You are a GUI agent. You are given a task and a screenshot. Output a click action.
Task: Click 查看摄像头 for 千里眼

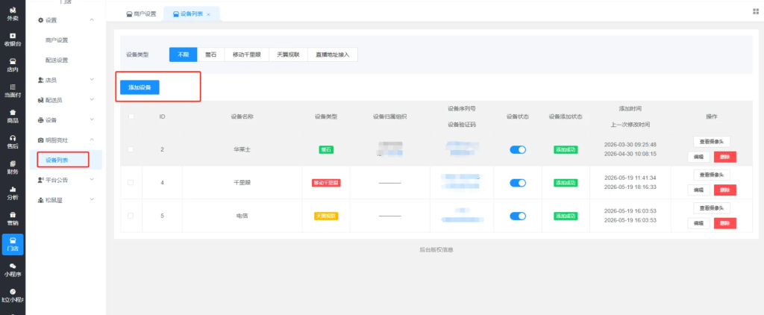click(711, 175)
